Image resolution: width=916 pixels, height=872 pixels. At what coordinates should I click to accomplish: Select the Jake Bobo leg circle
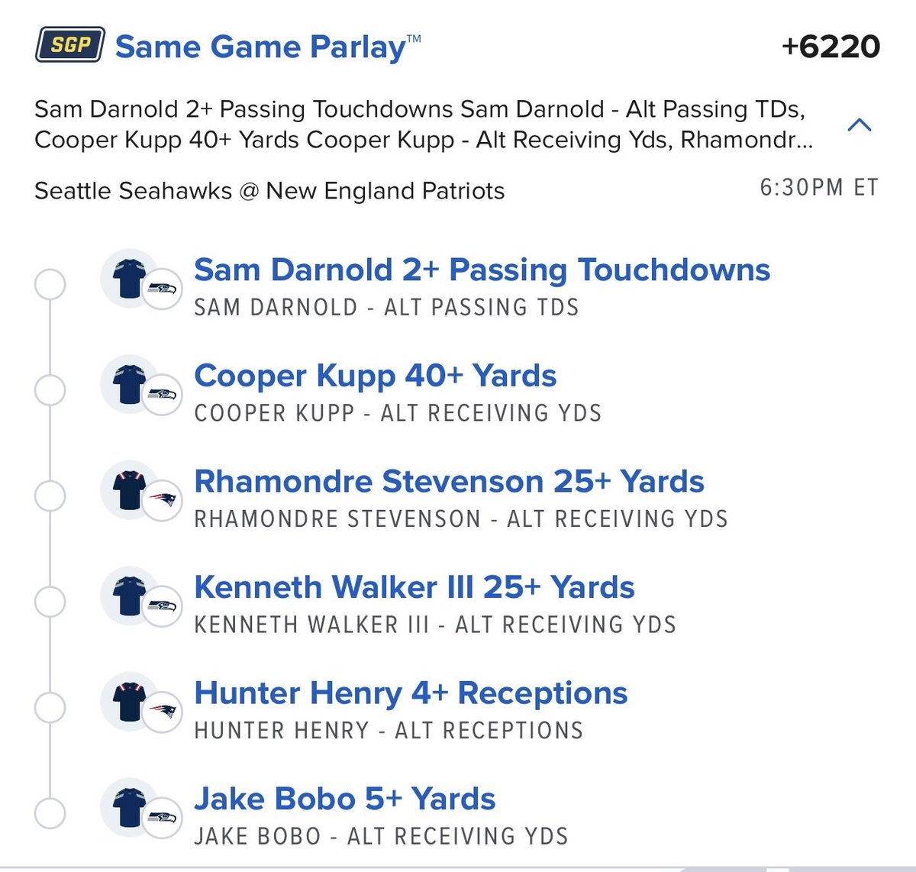[50, 814]
